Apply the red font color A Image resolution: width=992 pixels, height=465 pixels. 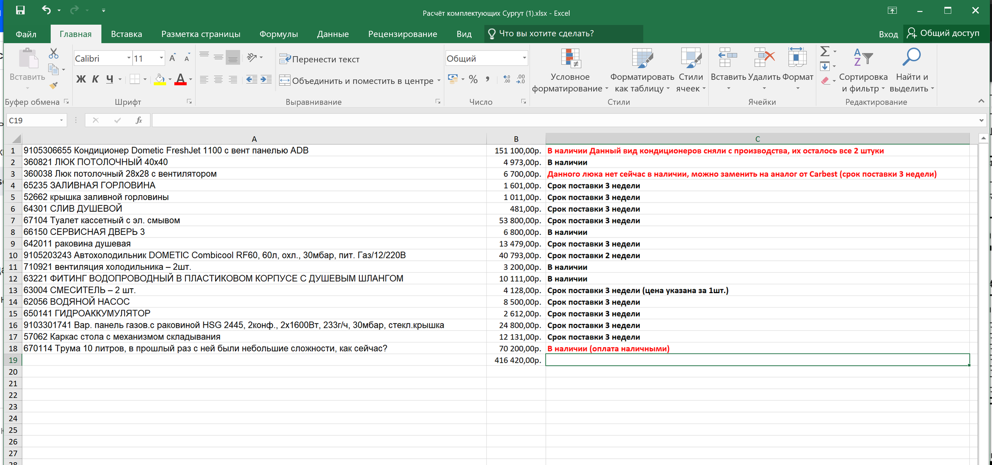coord(181,79)
